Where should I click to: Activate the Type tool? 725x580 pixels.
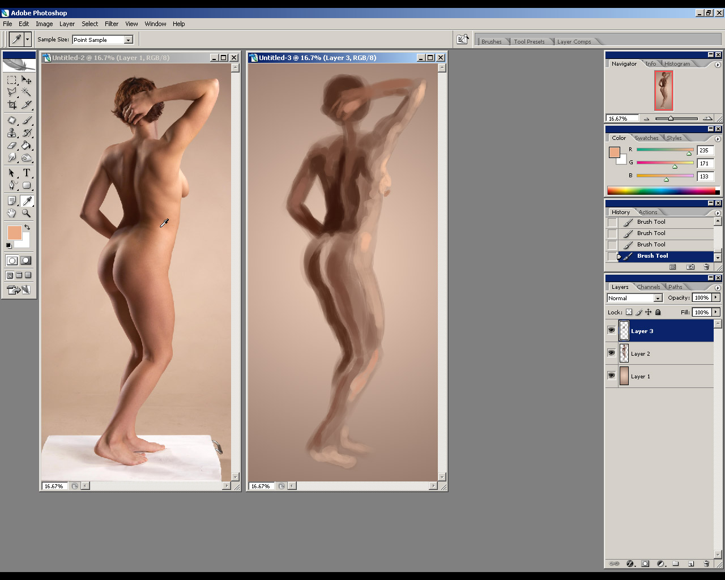pos(26,173)
